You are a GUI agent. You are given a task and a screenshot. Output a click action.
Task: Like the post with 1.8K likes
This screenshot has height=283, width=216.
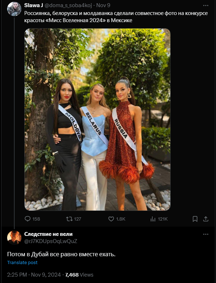tap(111, 219)
